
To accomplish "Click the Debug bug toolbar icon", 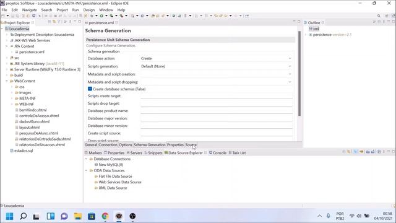I will pos(92,15).
